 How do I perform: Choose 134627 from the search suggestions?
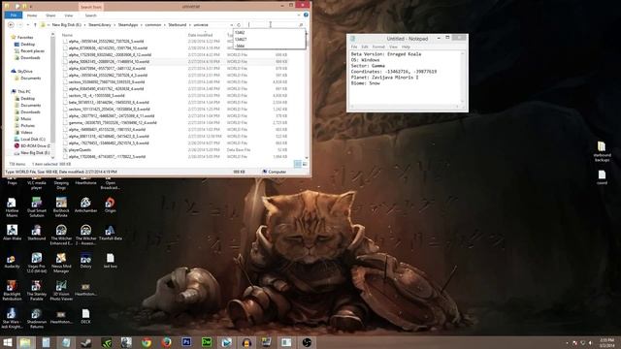click(x=270, y=39)
